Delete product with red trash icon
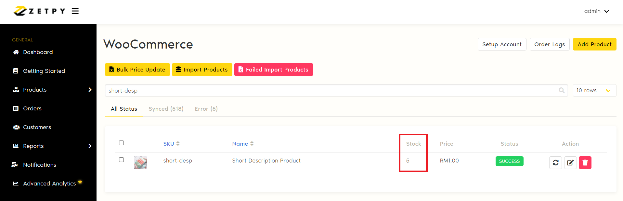Screen dimensions: 623x201 coord(585,162)
